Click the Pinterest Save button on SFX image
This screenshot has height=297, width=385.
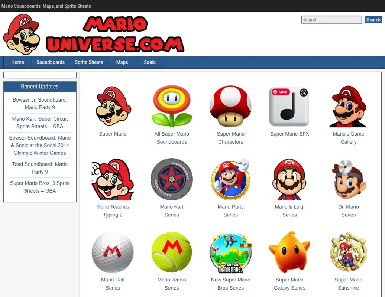click(281, 92)
